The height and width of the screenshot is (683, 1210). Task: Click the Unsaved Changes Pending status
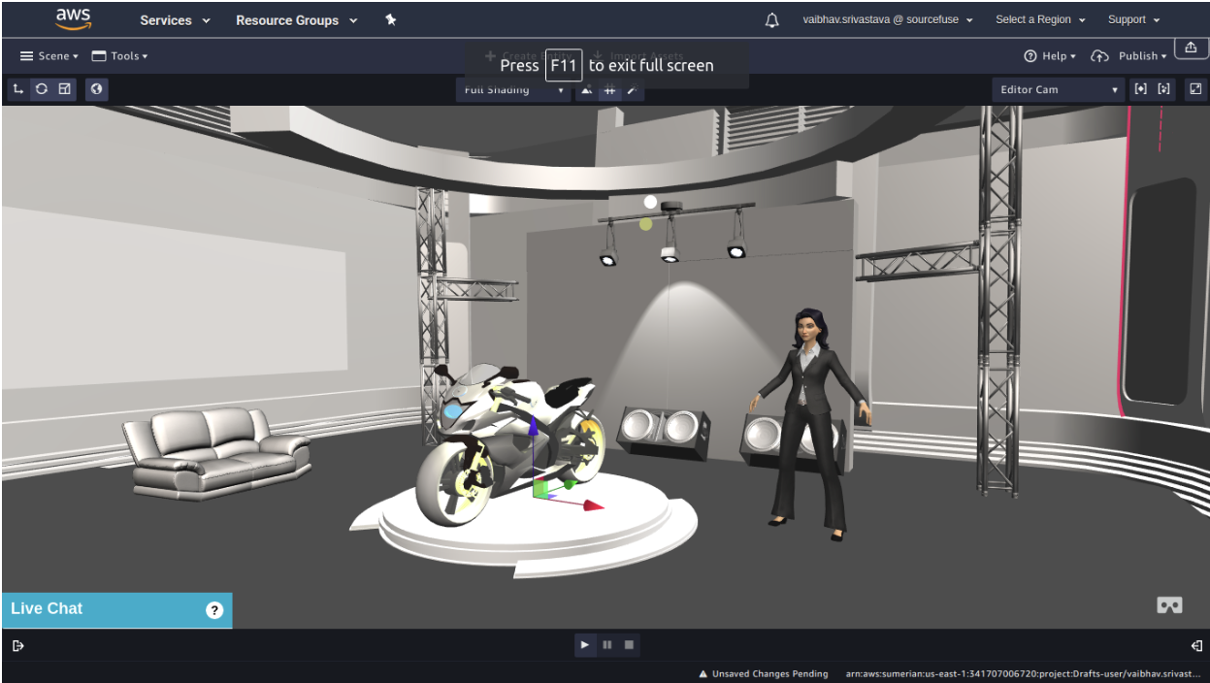click(x=764, y=673)
